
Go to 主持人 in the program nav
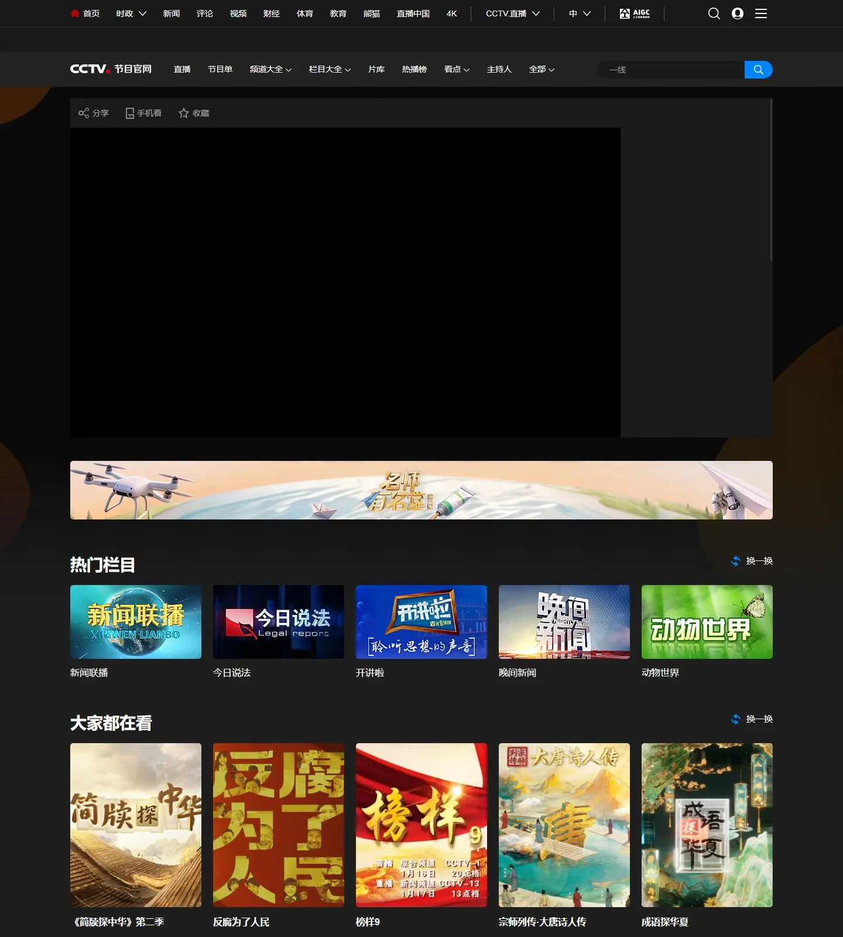click(499, 69)
